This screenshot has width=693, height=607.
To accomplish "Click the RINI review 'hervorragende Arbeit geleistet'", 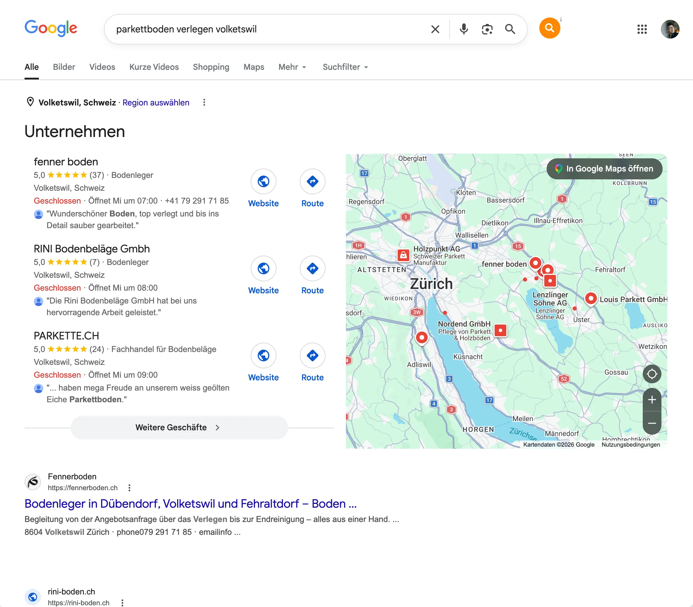I will (122, 306).
